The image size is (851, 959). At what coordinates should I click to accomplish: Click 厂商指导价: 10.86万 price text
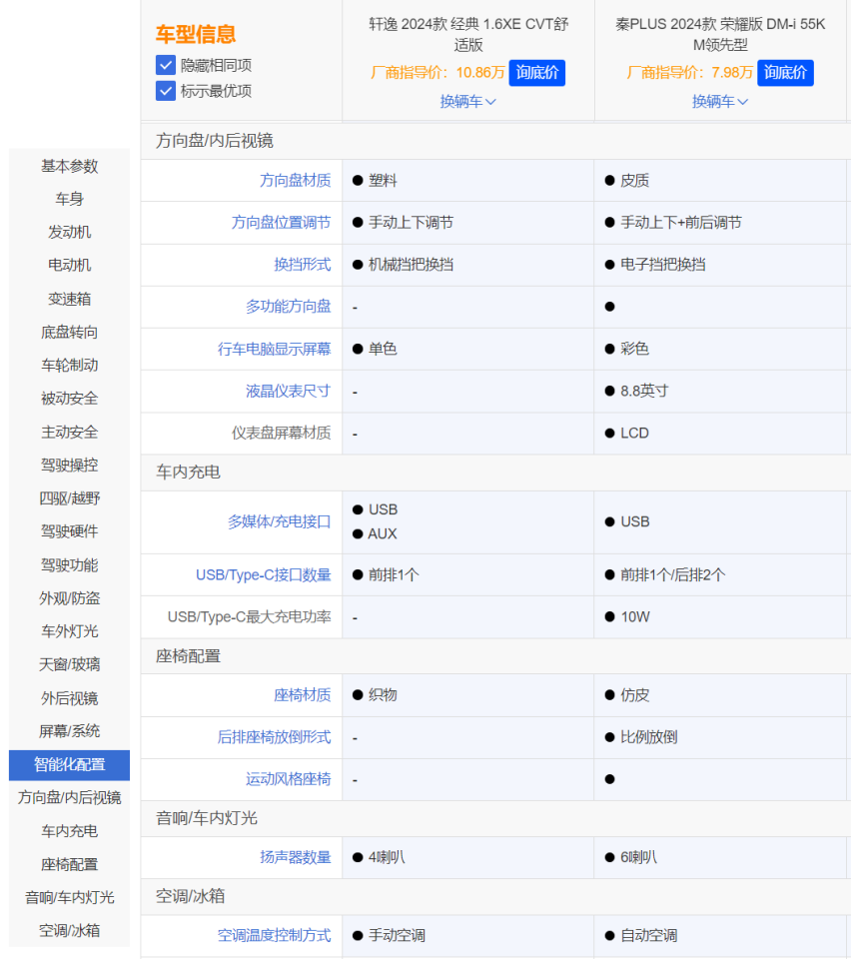(x=437, y=73)
